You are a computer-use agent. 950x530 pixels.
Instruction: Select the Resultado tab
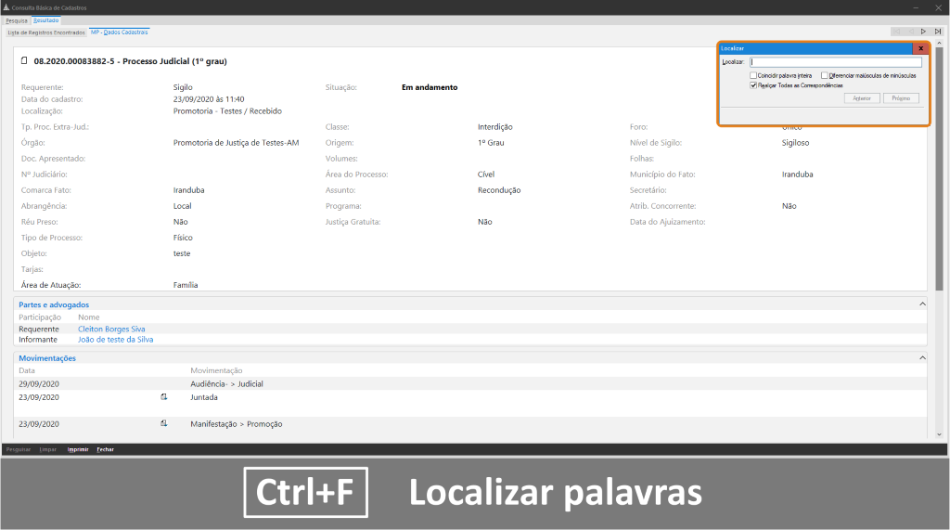tap(46, 20)
